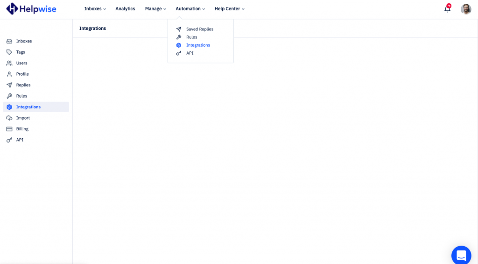Open the chat support widget
478x264 pixels.
coord(461,255)
